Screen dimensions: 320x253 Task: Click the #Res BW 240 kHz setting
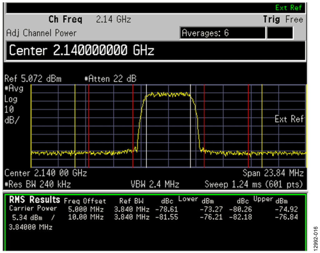(x=38, y=184)
